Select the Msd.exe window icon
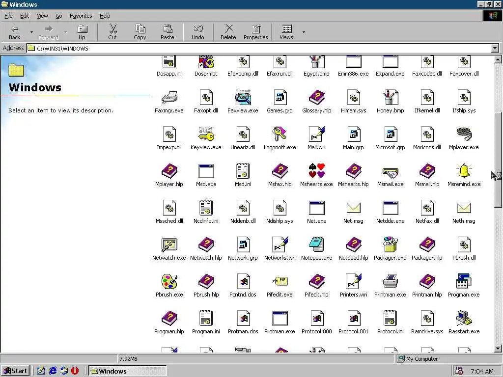503x377 pixels. (x=206, y=171)
